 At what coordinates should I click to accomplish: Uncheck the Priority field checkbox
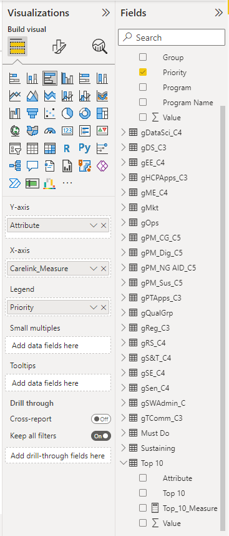[x=143, y=72]
